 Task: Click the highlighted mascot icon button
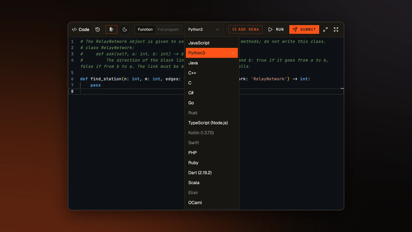111,29
